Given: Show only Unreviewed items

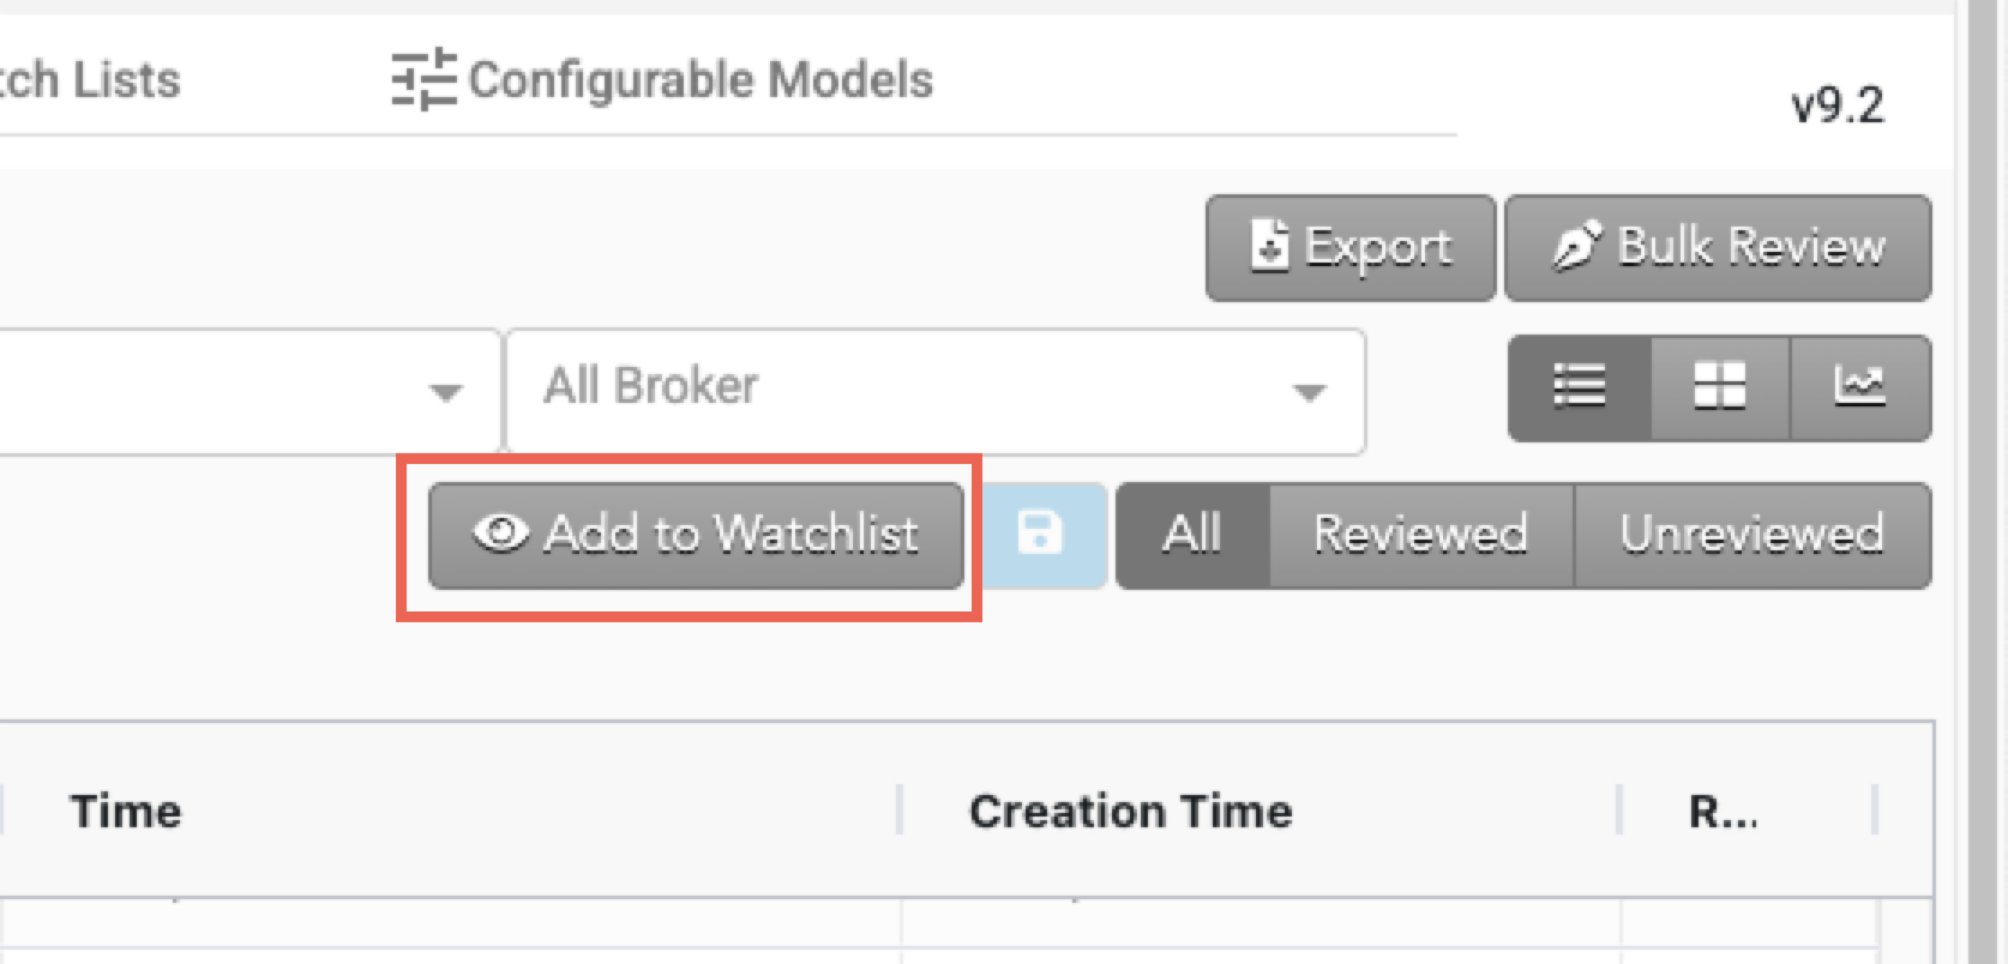Looking at the screenshot, I should (1753, 535).
